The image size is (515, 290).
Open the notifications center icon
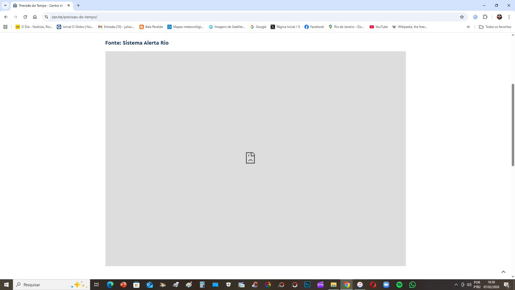click(x=507, y=284)
